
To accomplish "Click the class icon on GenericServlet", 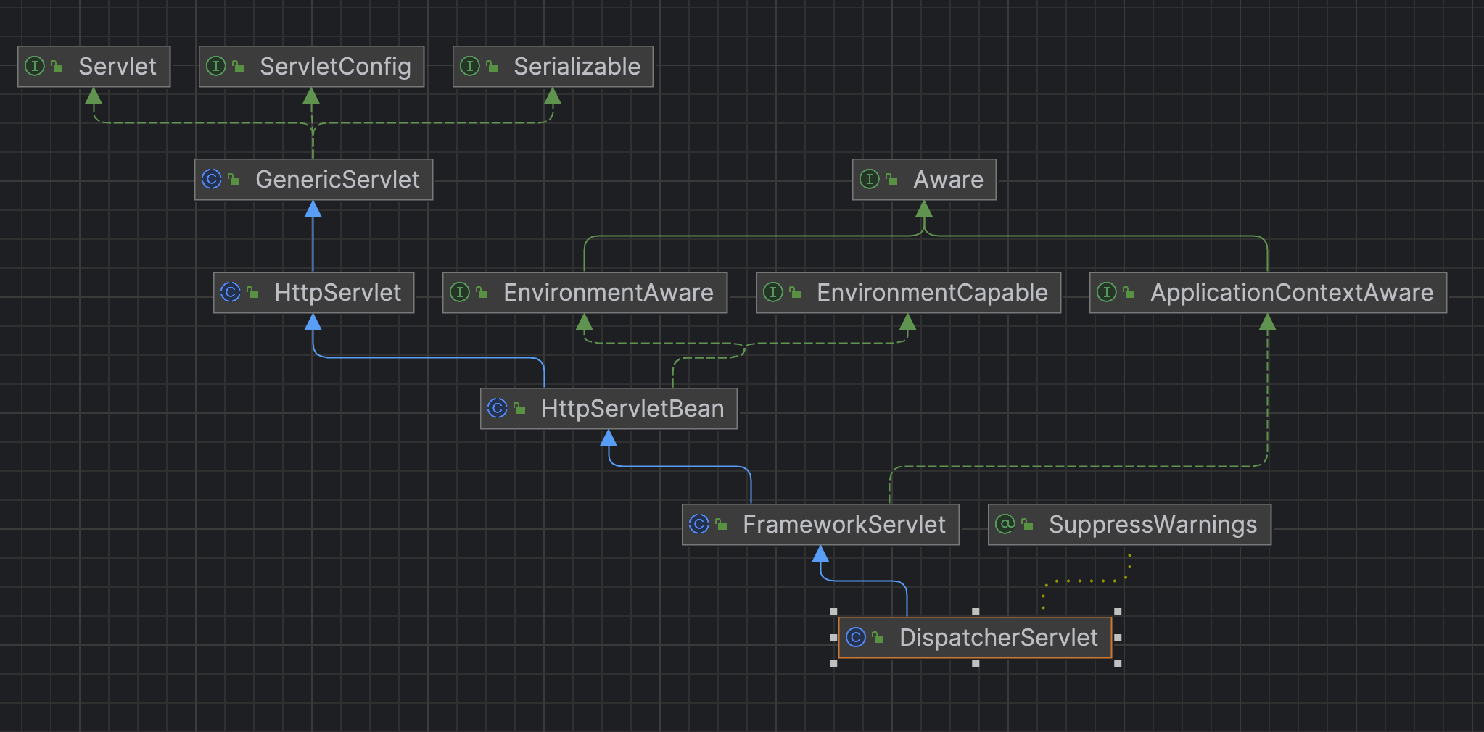I will 212,179.
